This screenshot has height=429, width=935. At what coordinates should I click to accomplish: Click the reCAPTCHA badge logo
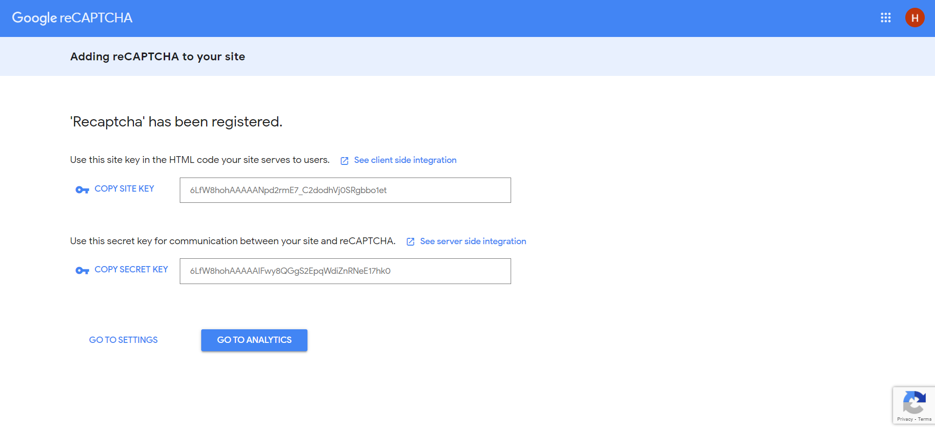tap(914, 402)
